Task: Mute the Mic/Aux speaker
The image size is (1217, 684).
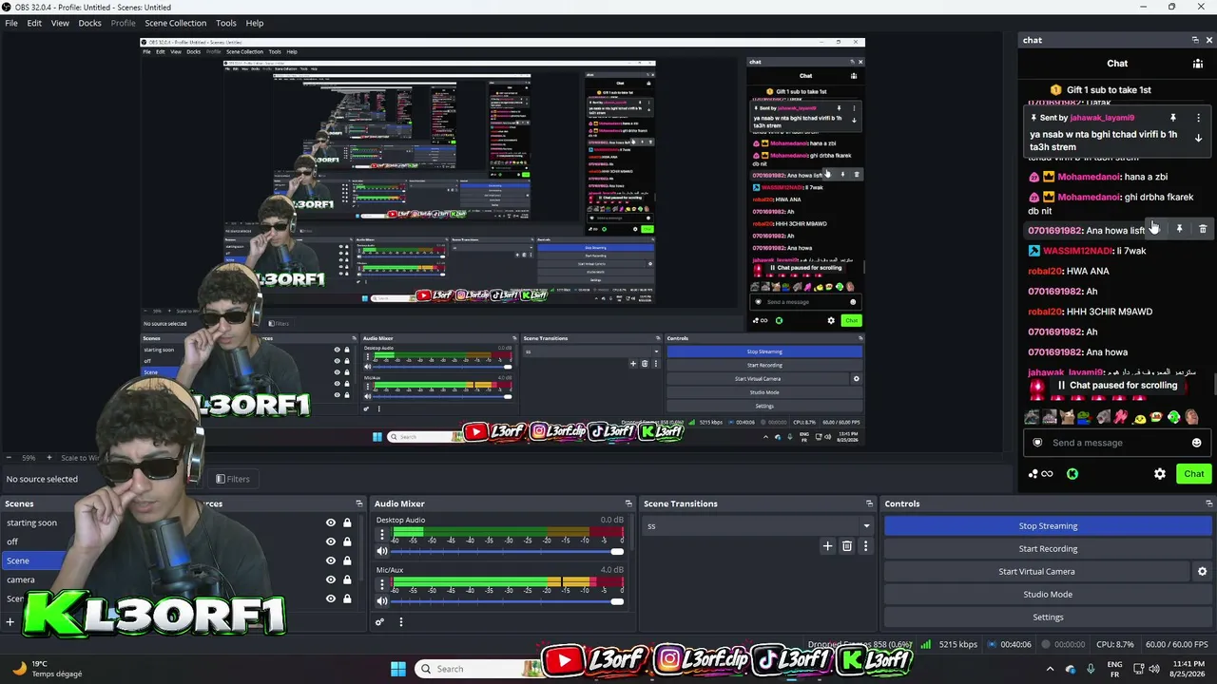Action: [x=382, y=600]
